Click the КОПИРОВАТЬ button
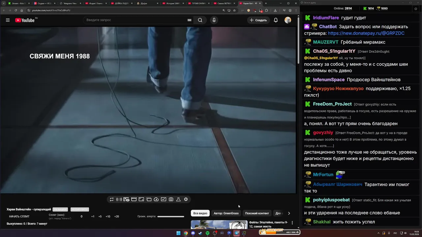The width and height of the screenshot is (422, 237). 79,209
